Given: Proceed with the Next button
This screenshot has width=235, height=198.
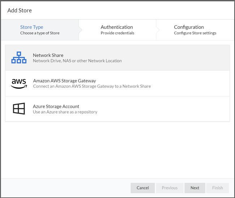Looking at the screenshot, I should [195, 188].
